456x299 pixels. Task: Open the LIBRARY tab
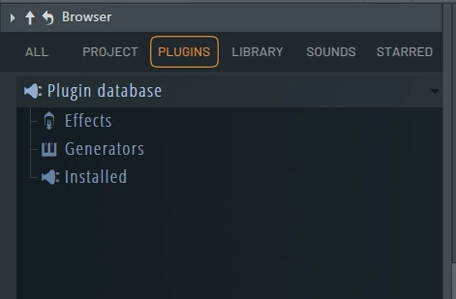coord(257,52)
